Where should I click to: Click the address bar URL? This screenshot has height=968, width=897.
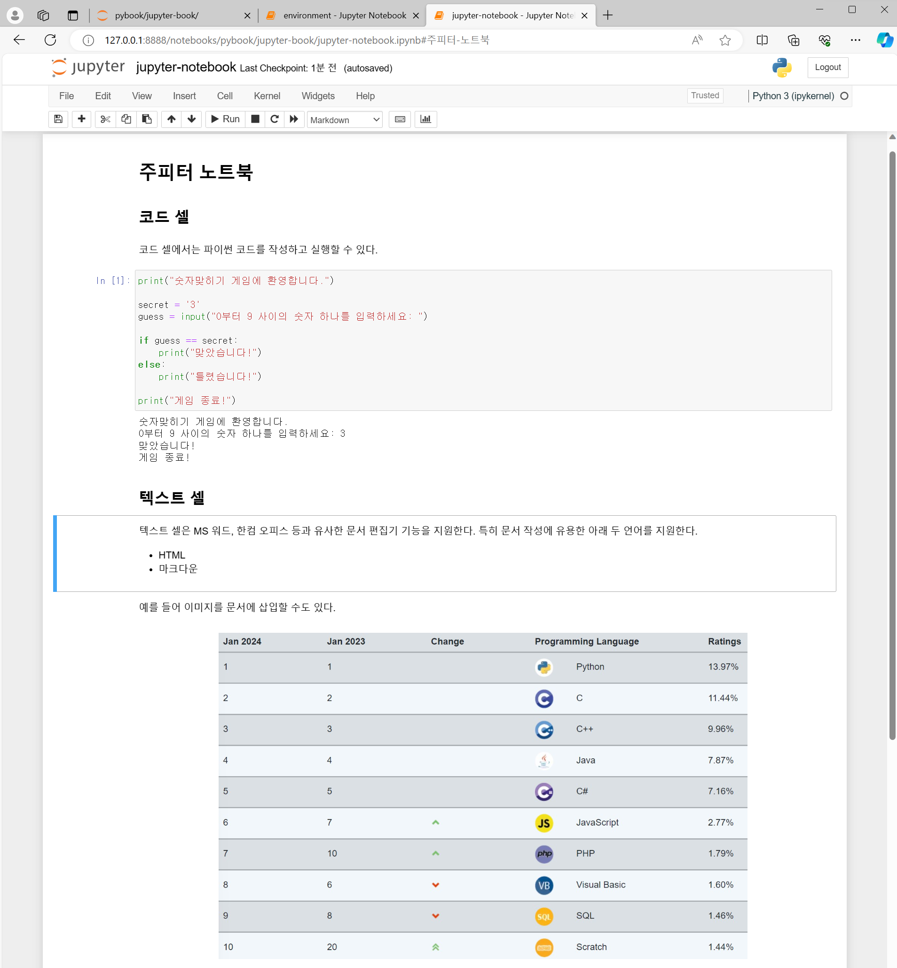point(297,40)
